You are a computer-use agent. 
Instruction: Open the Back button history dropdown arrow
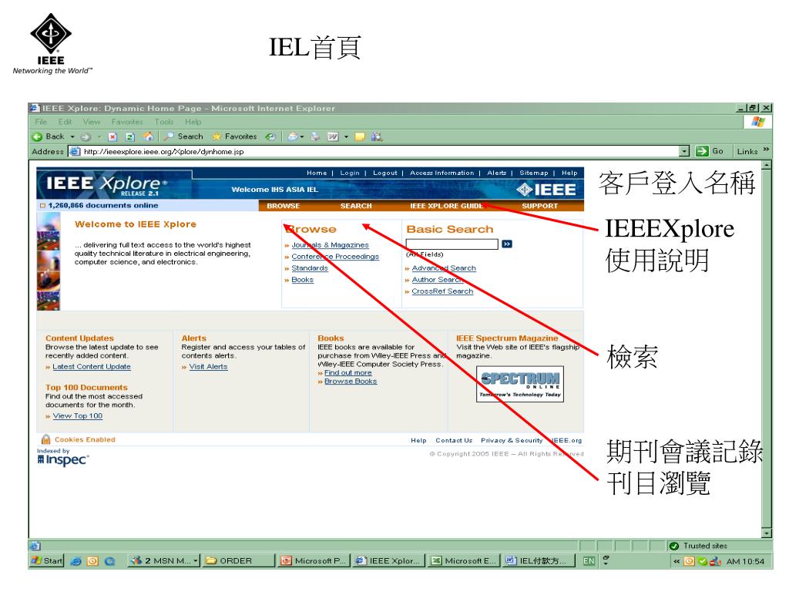point(72,137)
